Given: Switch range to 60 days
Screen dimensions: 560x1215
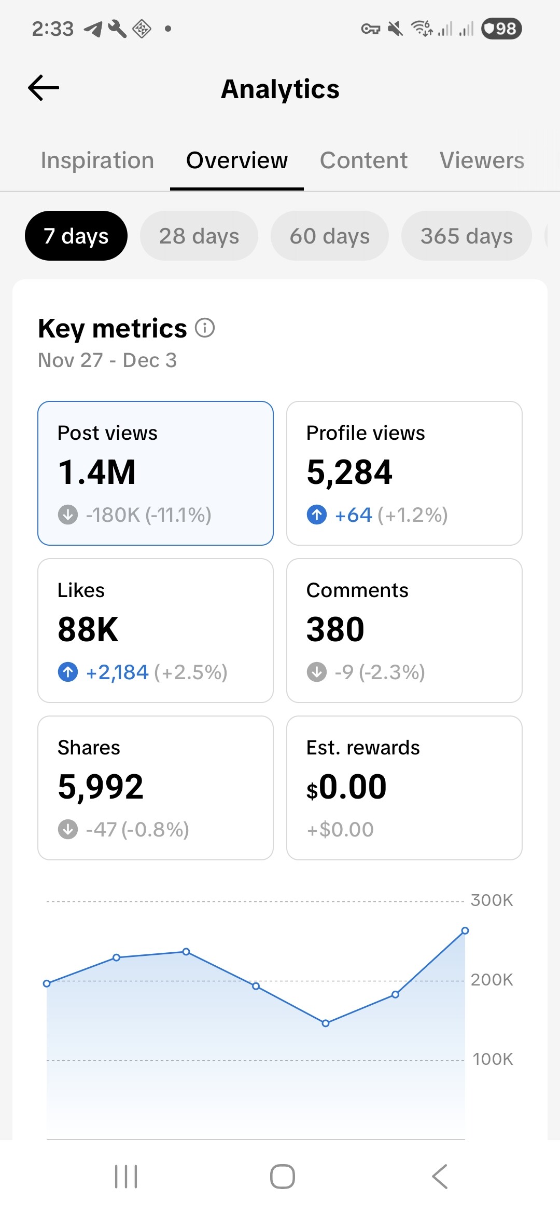Looking at the screenshot, I should point(330,236).
